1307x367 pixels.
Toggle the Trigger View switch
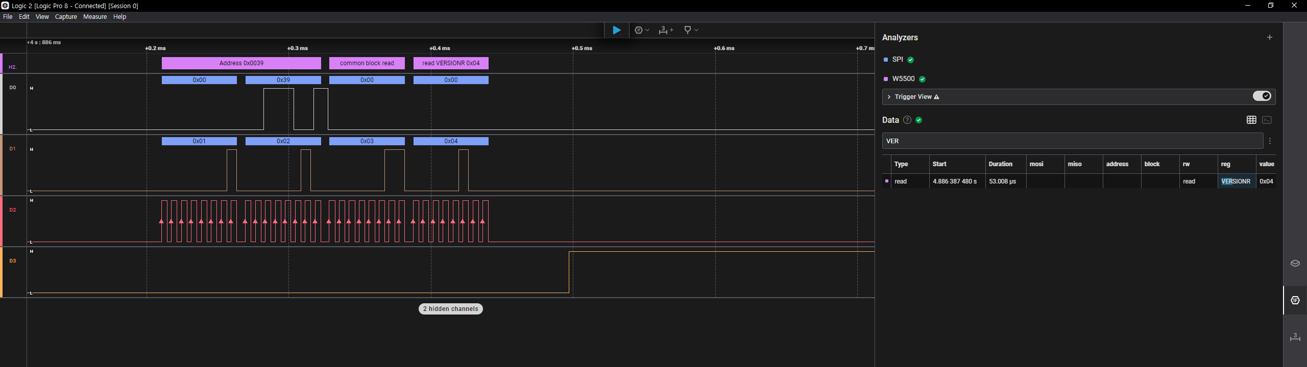[1262, 96]
